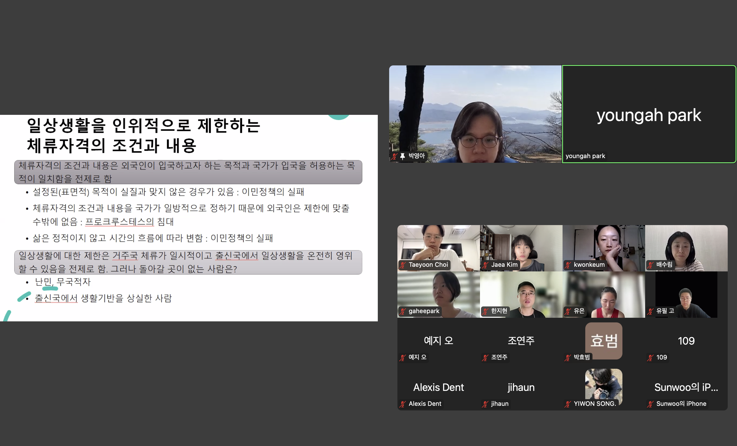Click bullet 출신국에서 생활기반을 상실한 사람
737x446 pixels.
click(x=103, y=298)
